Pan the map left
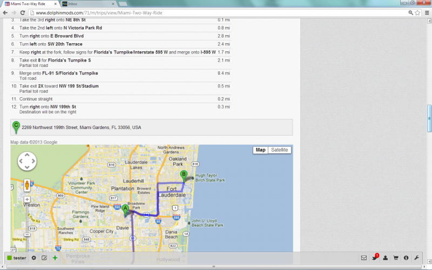Viewport: 432px width, 270px height. (x=21, y=161)
